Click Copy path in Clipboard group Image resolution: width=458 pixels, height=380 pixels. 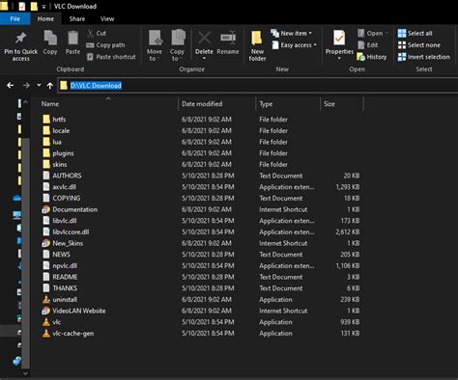(x=105, y=45)
